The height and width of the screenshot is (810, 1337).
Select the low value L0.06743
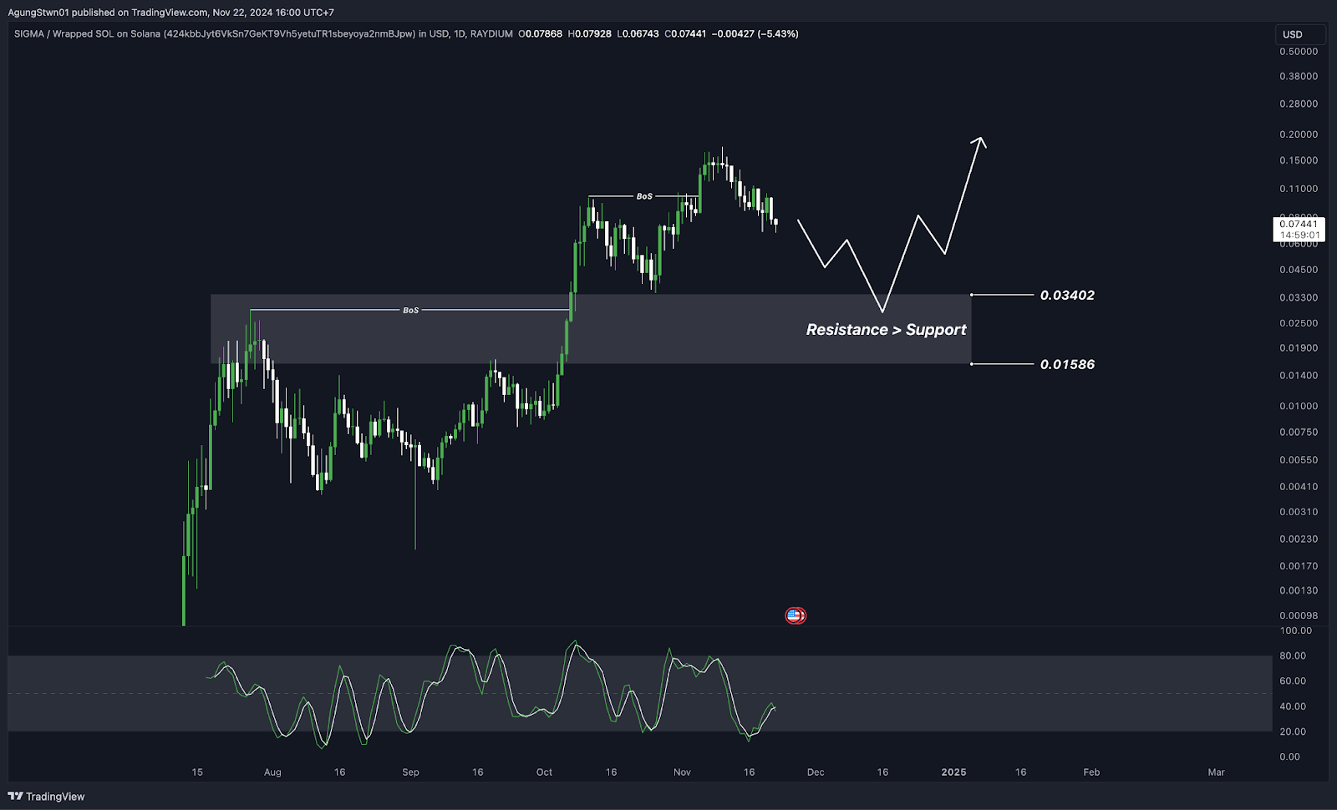point(638,34)
